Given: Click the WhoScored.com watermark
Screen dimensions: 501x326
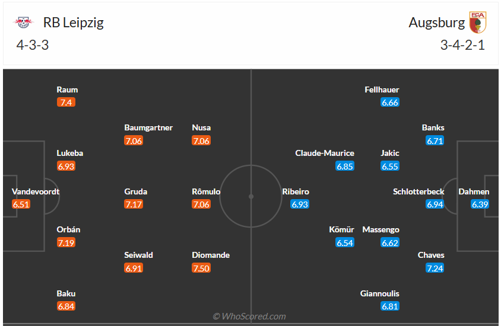Looking at the screenshot, I should point(249,317).
